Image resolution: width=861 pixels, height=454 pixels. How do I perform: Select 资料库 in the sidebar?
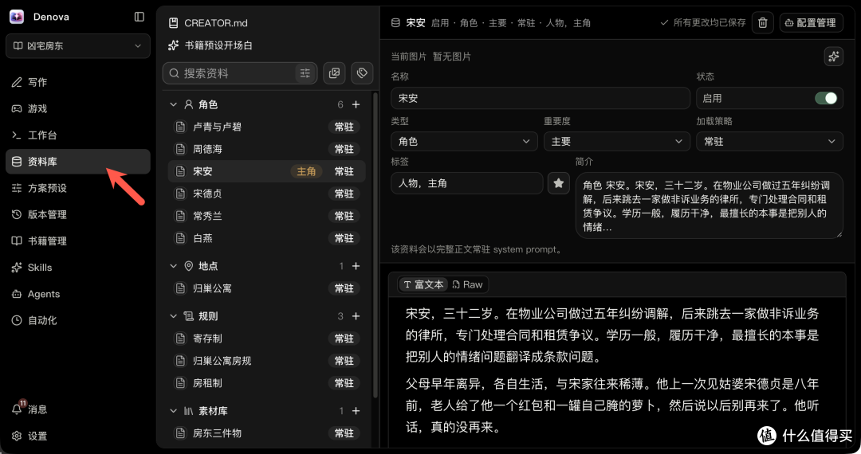click(x=78, y=162)
